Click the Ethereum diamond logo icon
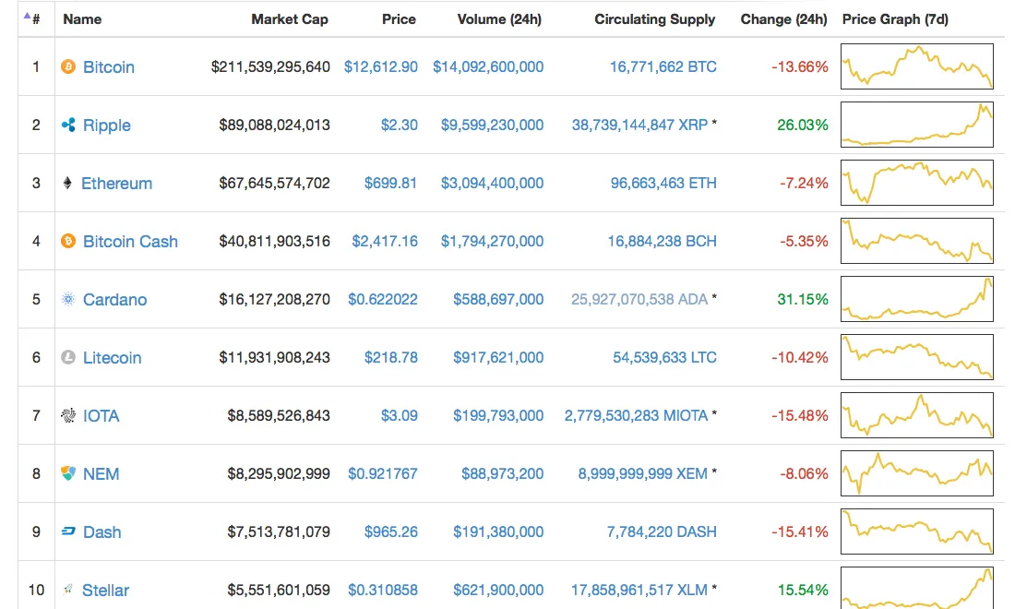This screenshot has height=609, width=1015. [x=67, y=183]
